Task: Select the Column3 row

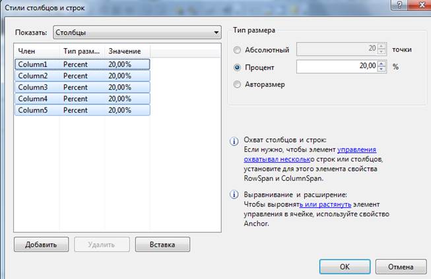Action: tap(83, 87)
